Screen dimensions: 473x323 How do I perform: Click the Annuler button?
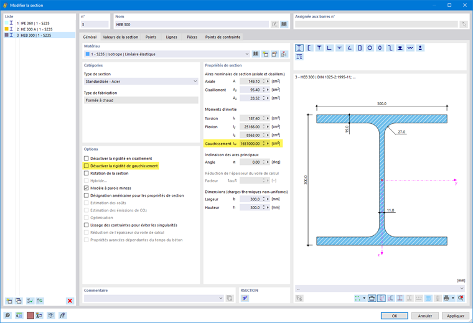point(425,316)
